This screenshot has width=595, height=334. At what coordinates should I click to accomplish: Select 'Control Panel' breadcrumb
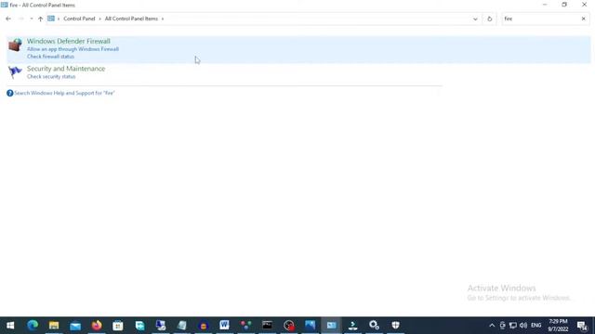pyautogui.click(x=79, y=19)
